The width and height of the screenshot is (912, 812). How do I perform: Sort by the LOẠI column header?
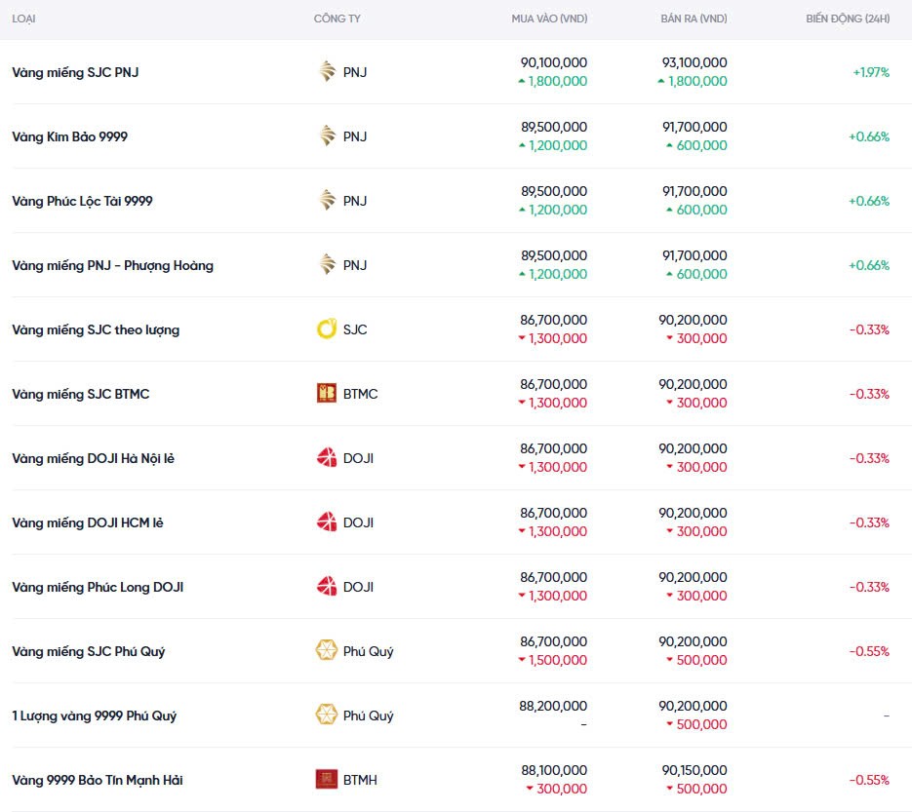pos(24,19)
